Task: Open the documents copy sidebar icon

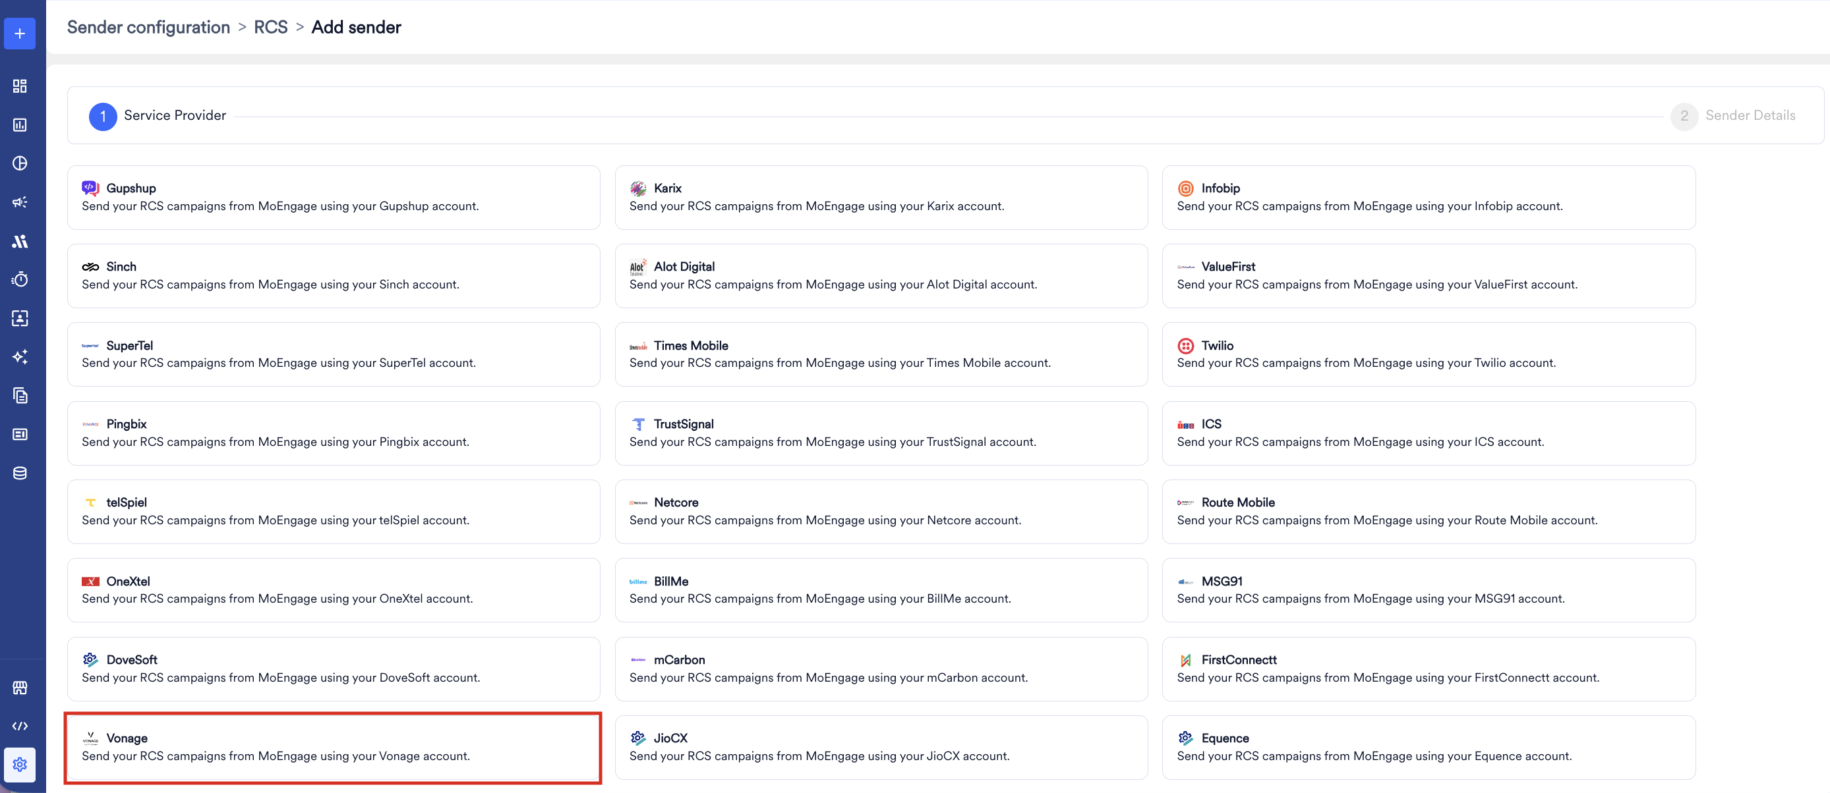Action: [20, 395]
